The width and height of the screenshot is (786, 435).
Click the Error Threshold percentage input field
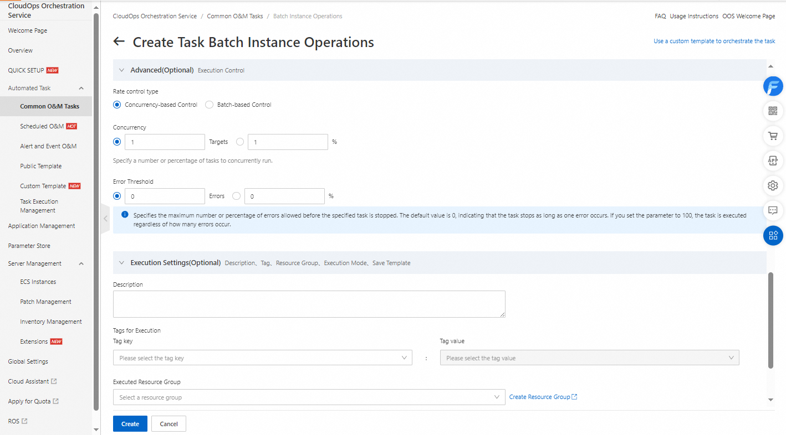pyautogui.click(x=284, y=196)
